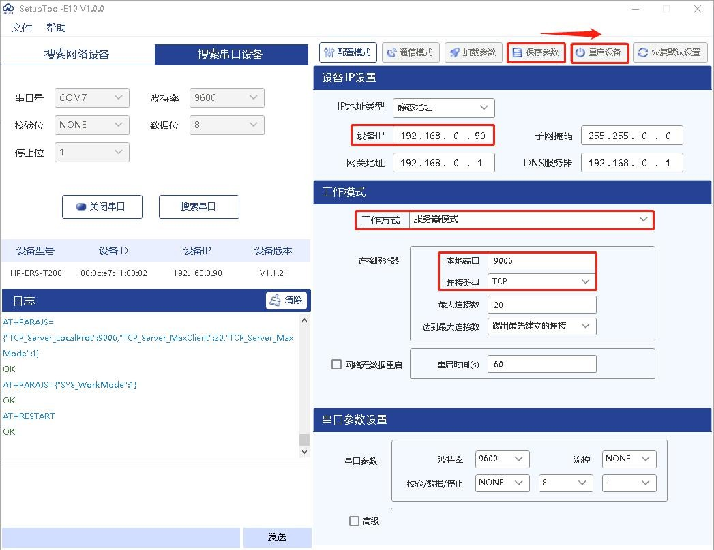Image resolution: width=714 pixels, height=550 pixels.
Task: Click the 设备IP address field
Action: 443,136
